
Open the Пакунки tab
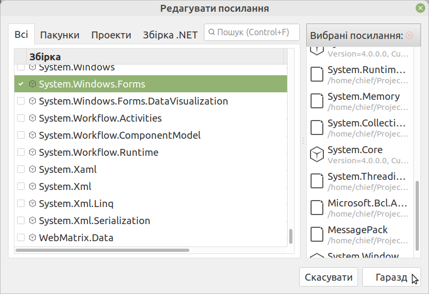(x=60, y=35)
